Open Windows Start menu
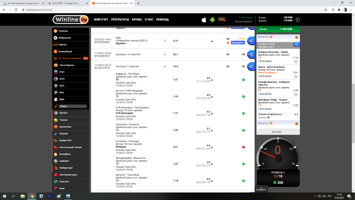 tap(4, 196)
